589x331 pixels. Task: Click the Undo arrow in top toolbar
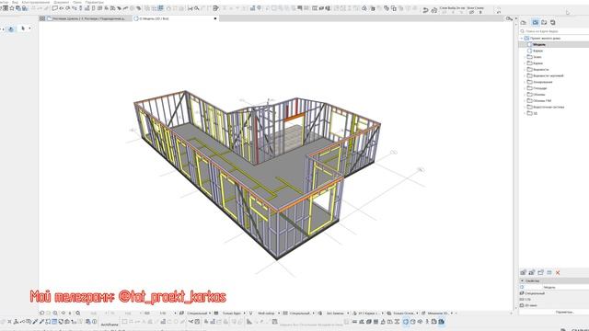point(425,10)
